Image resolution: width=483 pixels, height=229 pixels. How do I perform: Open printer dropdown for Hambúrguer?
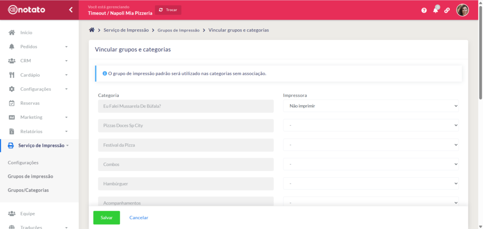point(370,184)
